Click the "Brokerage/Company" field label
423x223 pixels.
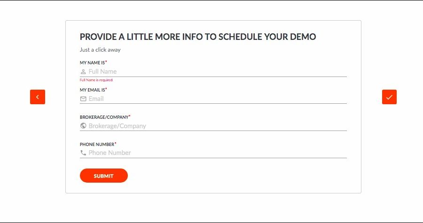(104, 117)
